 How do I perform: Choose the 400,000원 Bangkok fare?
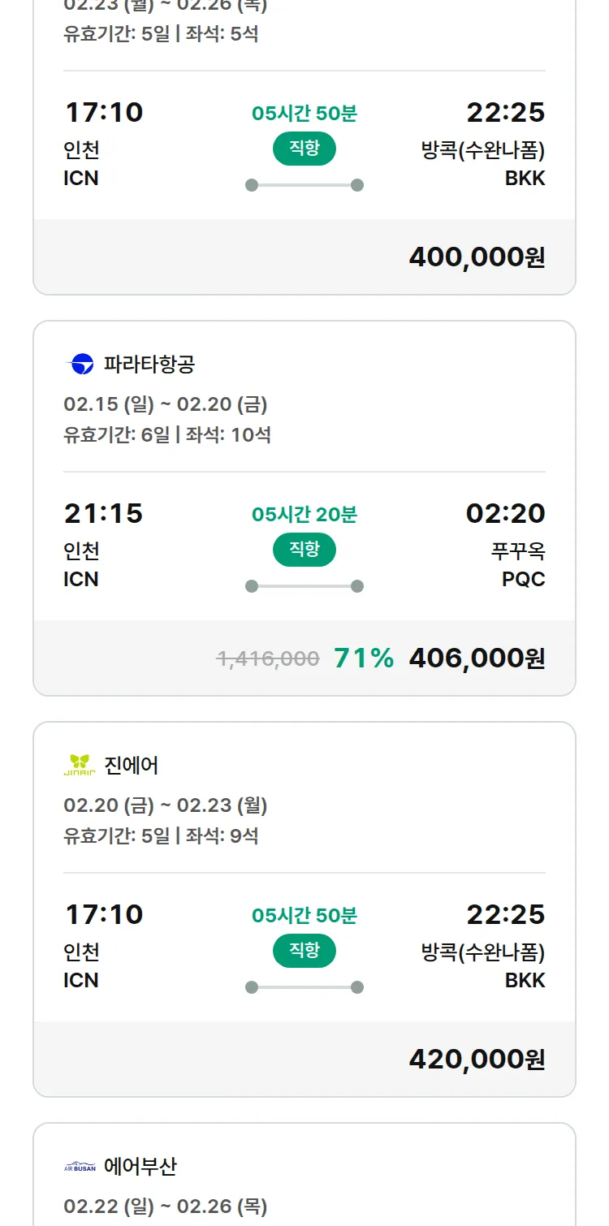477,257
